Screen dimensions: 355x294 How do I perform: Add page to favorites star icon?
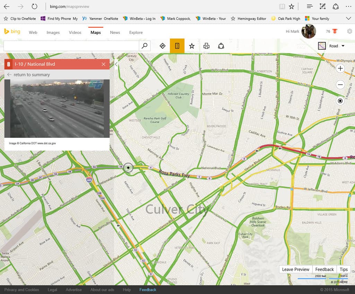292,7
